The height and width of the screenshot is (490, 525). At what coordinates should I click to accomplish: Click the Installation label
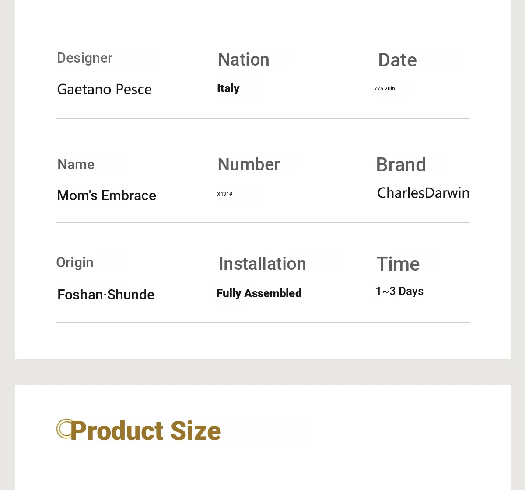coord(262,264)
